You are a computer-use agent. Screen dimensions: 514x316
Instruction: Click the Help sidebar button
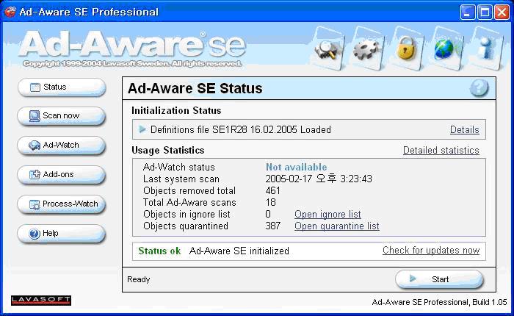coord(62,234)
